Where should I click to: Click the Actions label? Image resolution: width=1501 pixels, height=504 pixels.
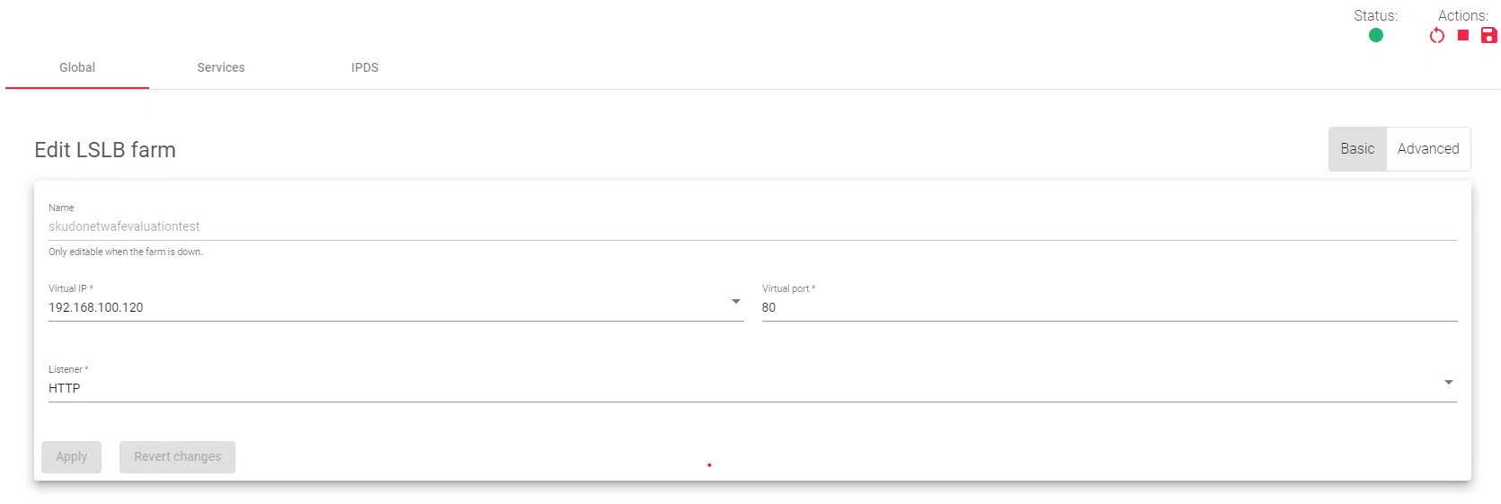click(1462, 15)
